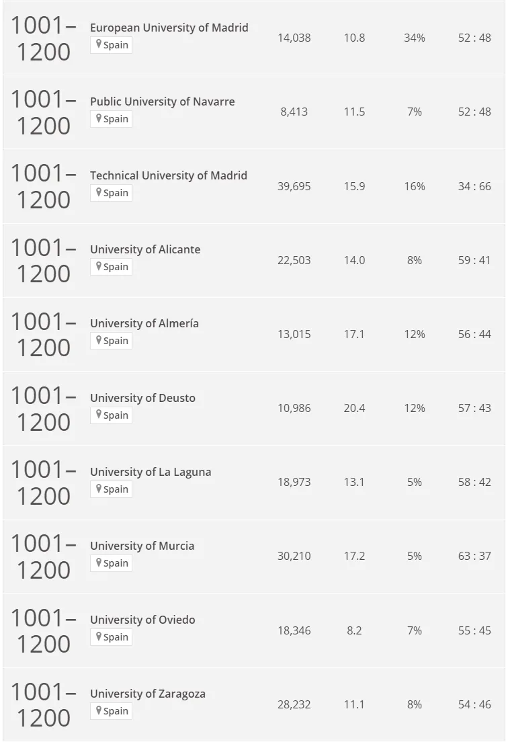Select University of Alicante name

click(x=145, y=249)
